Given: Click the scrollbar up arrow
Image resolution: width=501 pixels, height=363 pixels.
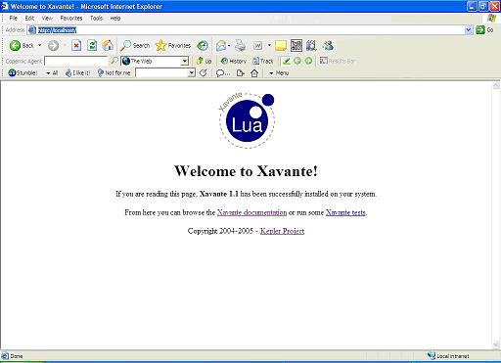Looking at the screenshot, I should [496, 85].
